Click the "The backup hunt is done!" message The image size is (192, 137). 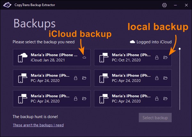35,117
